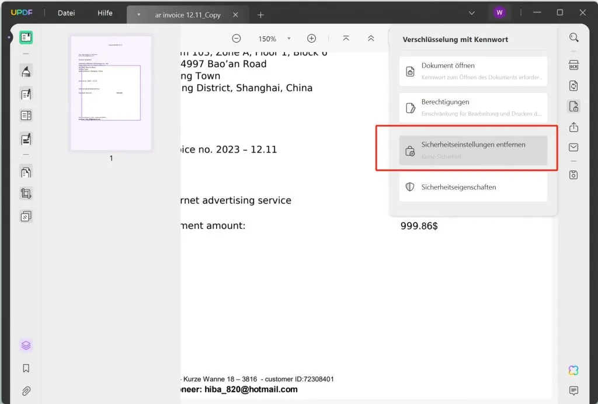
Task: Click the 150% zoom value field
Action: (267, 39)
